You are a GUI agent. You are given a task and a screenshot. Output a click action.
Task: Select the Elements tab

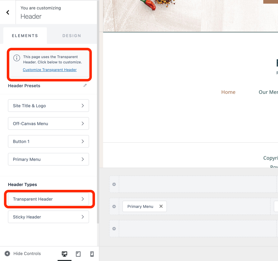(25, 36)
